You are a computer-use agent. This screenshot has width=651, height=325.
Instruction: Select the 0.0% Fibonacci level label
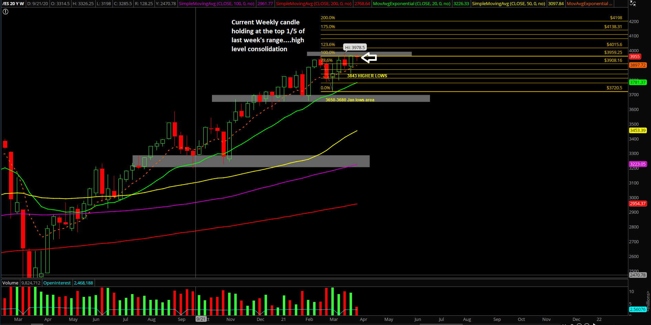click(x=325, y=88)
